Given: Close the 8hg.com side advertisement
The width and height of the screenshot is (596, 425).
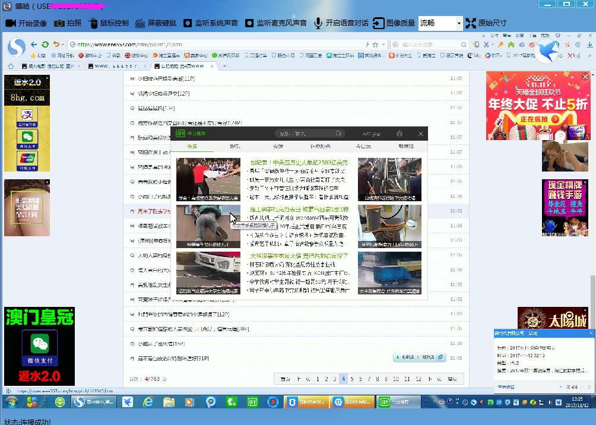Looking at the screenshot, I should (x=47, y=78).
